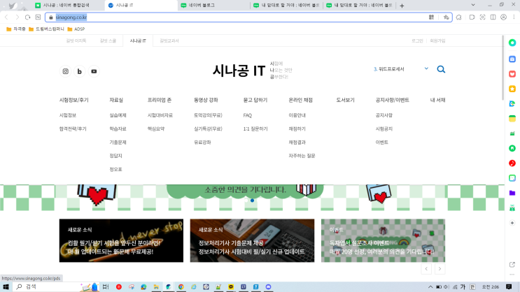
Task: Open Naver home icon beside address bar
Action: (x=38, y=17)
